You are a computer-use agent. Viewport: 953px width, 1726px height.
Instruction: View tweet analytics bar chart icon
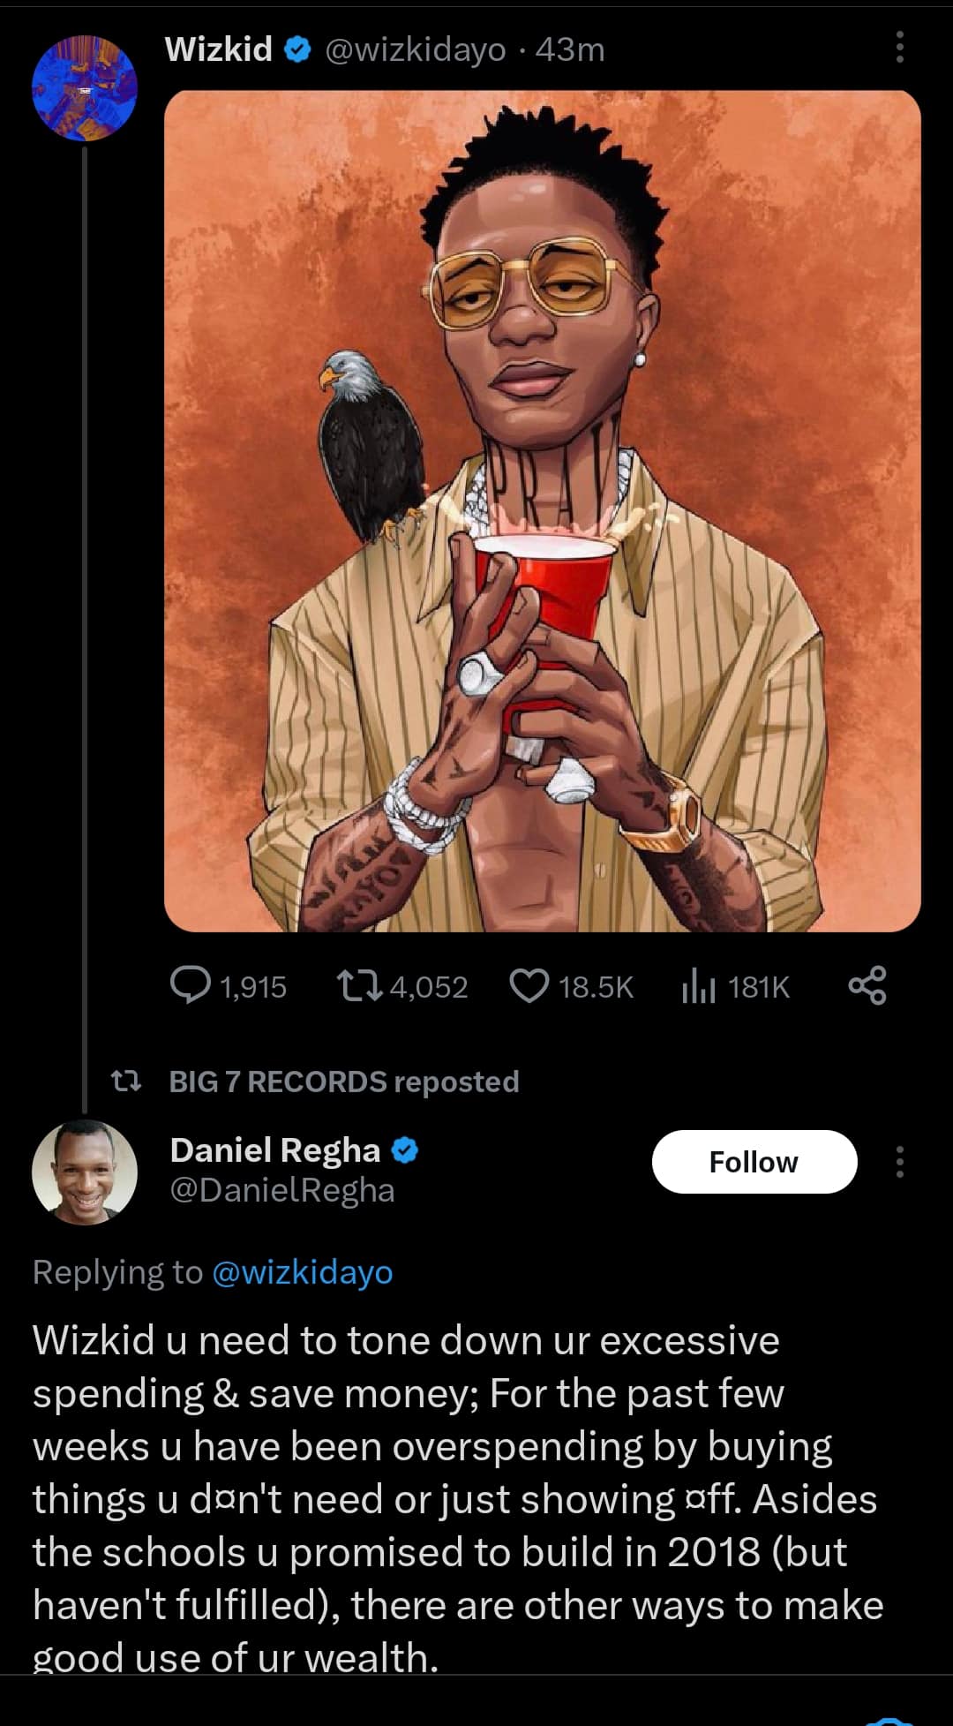(x=698, y=985)
